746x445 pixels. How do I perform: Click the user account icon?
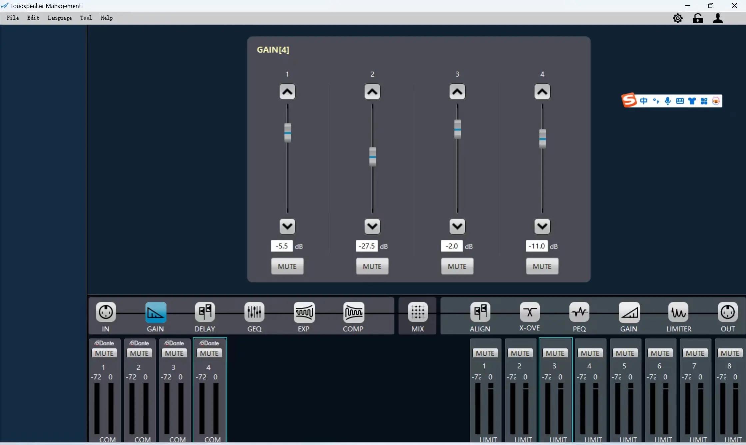[x=718, y=18]
